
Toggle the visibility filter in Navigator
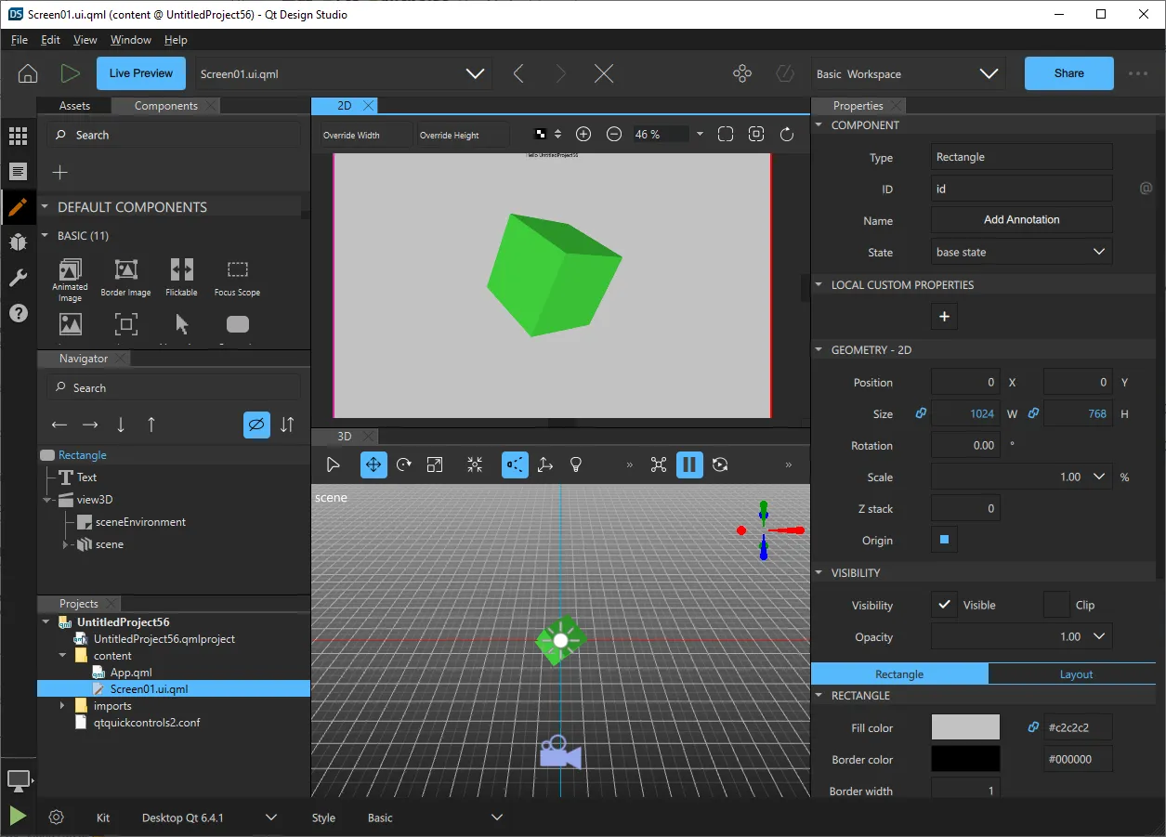click(256, 425)
